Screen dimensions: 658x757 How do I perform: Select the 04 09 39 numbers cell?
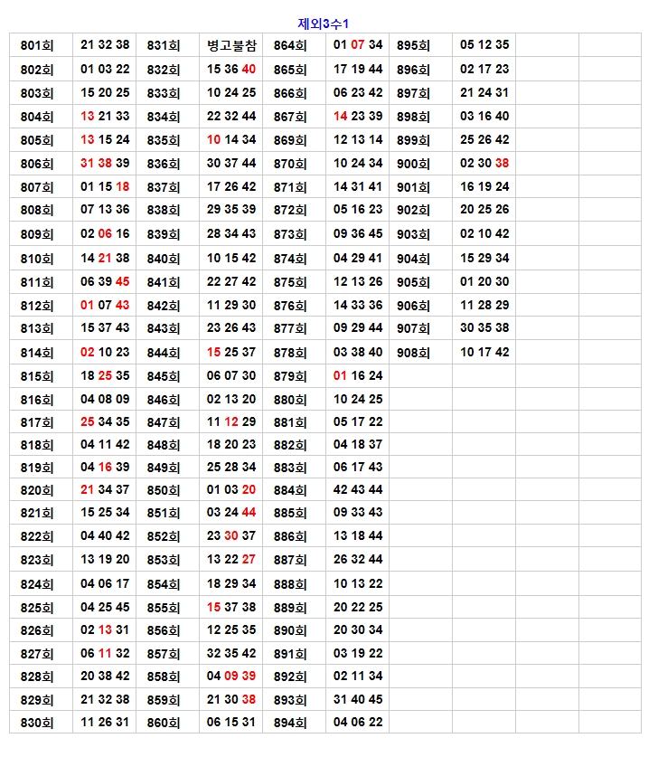click(x=231, y=677)
